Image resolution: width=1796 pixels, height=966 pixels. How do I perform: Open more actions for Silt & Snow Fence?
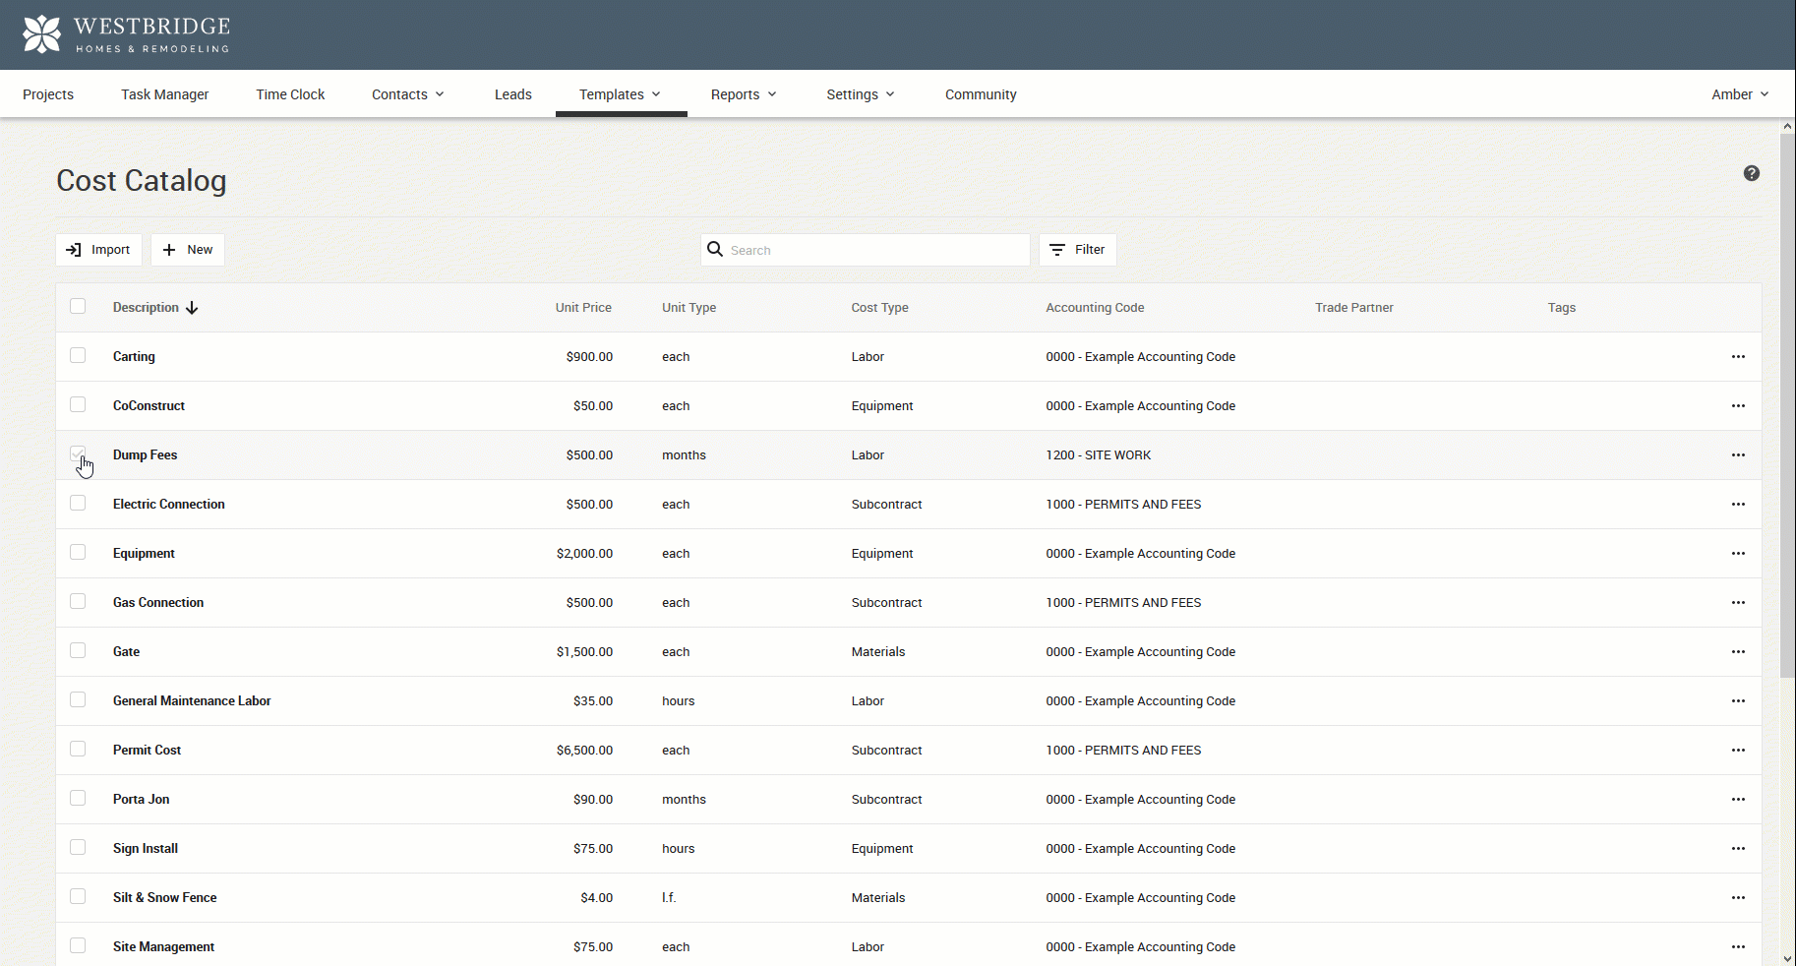(x=1738, y=898)
